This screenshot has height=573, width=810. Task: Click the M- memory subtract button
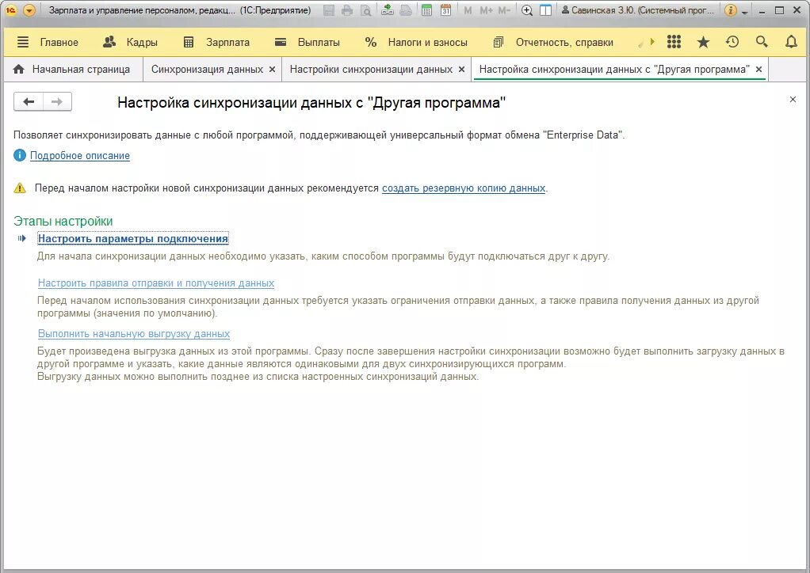coord(504,10)
